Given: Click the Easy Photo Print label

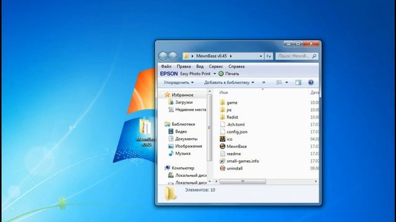Looking at the screenshot, I should coord(196,74).
